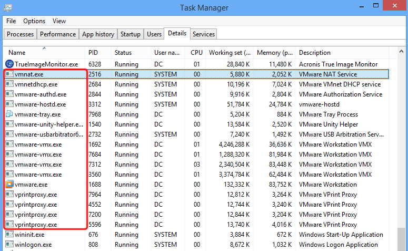Click icon of vprintproxy.exe with PID 7964
The width and height of the screenshot is (408, 251).
pyautogui.click(x=9, y=195)
